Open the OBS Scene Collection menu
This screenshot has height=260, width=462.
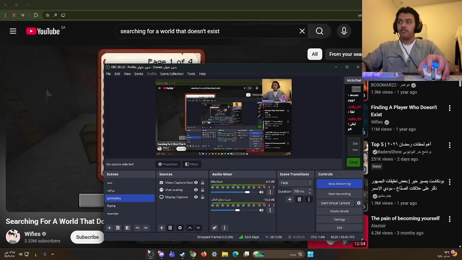click(x=172, y=74)
